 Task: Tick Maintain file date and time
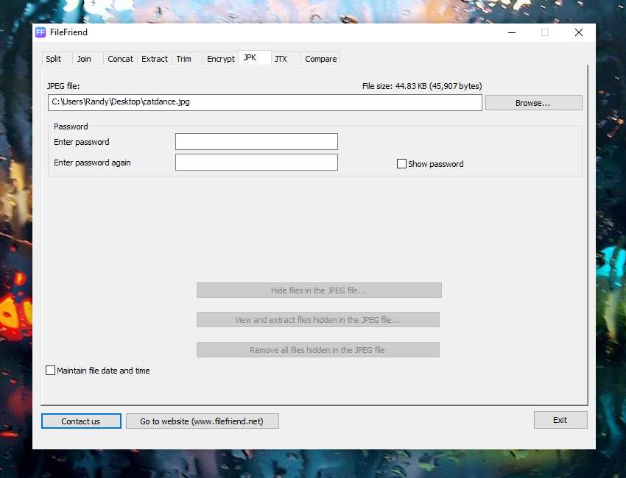point(50,371)
